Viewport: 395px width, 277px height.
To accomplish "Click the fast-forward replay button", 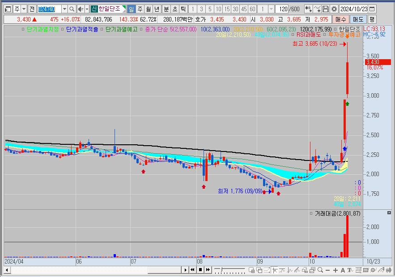I will coord(208,270).
